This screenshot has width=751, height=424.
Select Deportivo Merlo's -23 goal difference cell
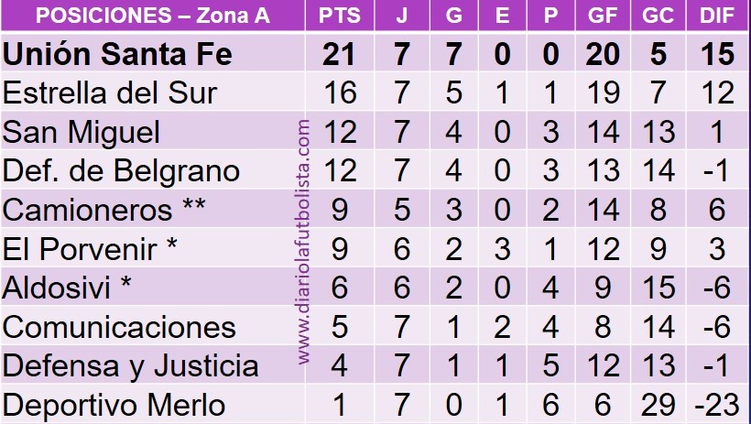[717, 406]
